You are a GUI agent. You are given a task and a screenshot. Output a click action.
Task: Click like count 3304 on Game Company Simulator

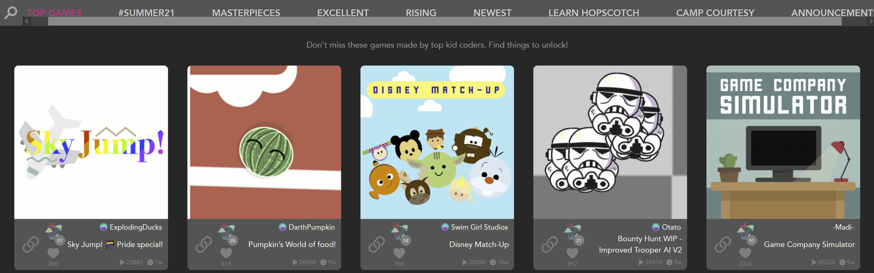tap(745, 264)
